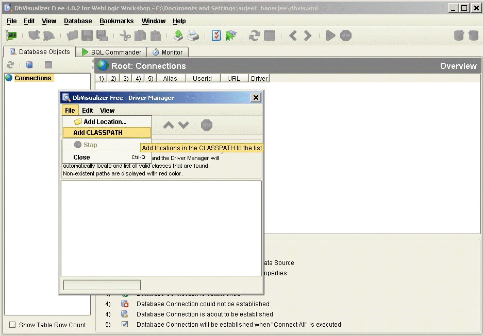
Task: Click the Copy icon in main toolbar
Action: 140,36
